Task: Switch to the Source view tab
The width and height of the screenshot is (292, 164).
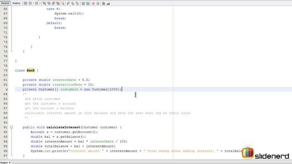Action: (x=5, y=3)
